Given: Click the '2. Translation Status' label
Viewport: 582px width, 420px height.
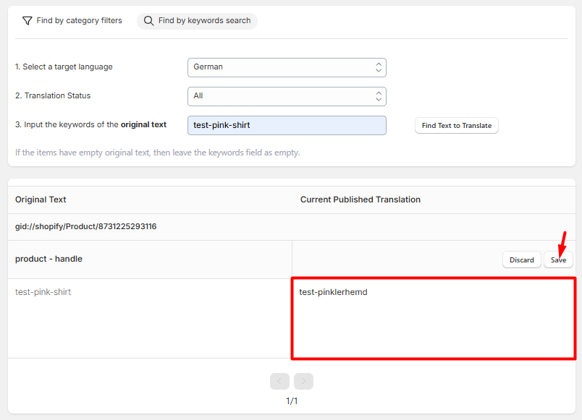Looking at the screenshot, I should 53,95.
